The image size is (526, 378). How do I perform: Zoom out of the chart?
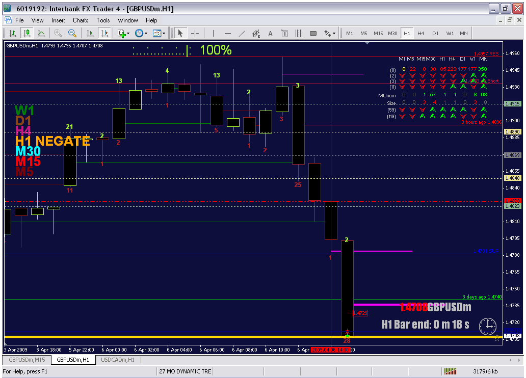pos(72,33)
